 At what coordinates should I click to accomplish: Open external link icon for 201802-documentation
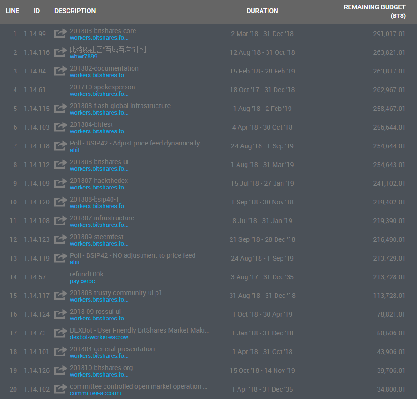(x=60, y=71)
